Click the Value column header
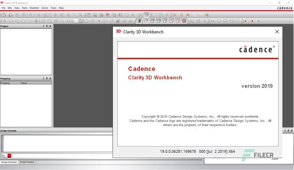This screenshot has width=294, height=170. click(x=36, y=83)
